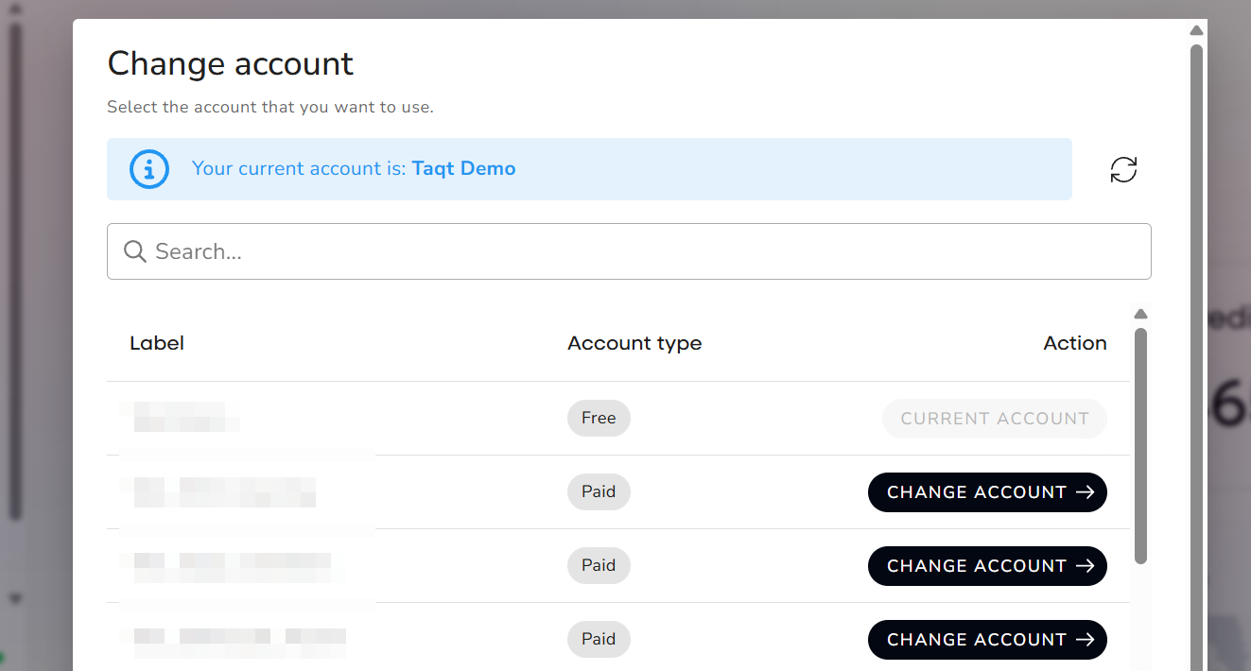Screen dimensions: 1251x671
Task: Click the Label column header
Action: coord(157,343)
